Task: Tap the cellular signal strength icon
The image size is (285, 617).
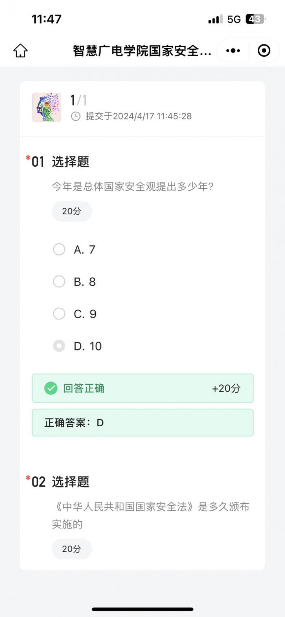Action: click(x=215, y=19)
